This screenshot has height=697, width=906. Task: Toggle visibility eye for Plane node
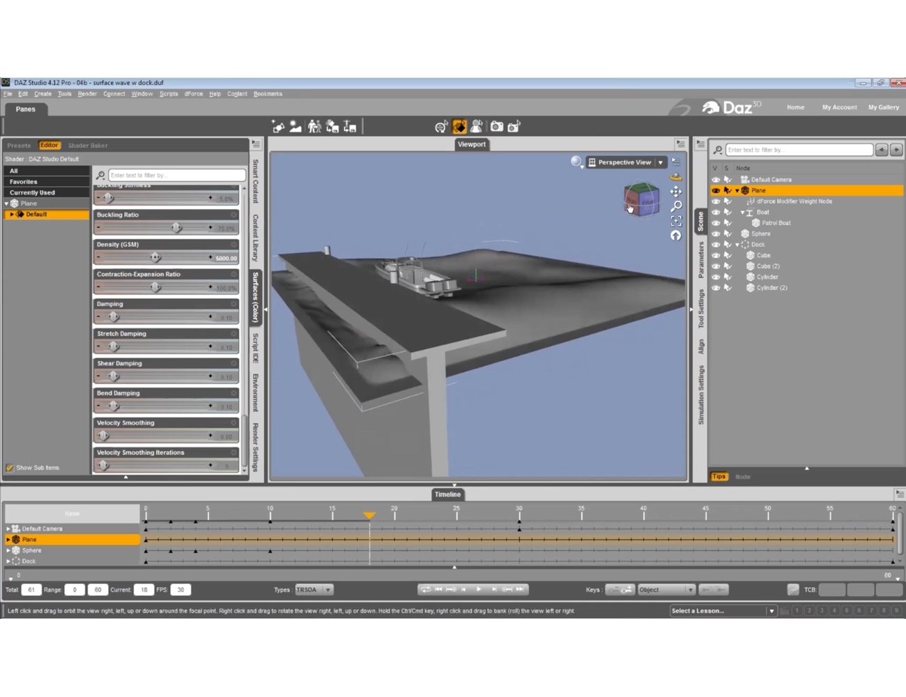tap(716, 190)
